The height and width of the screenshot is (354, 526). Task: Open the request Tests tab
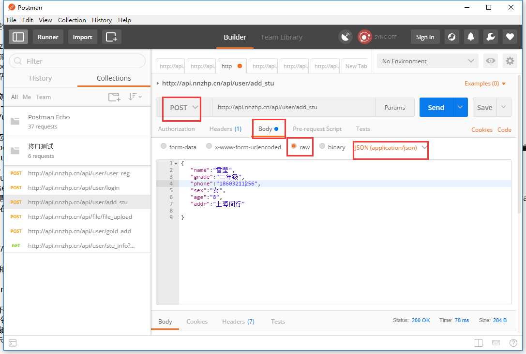363,129
